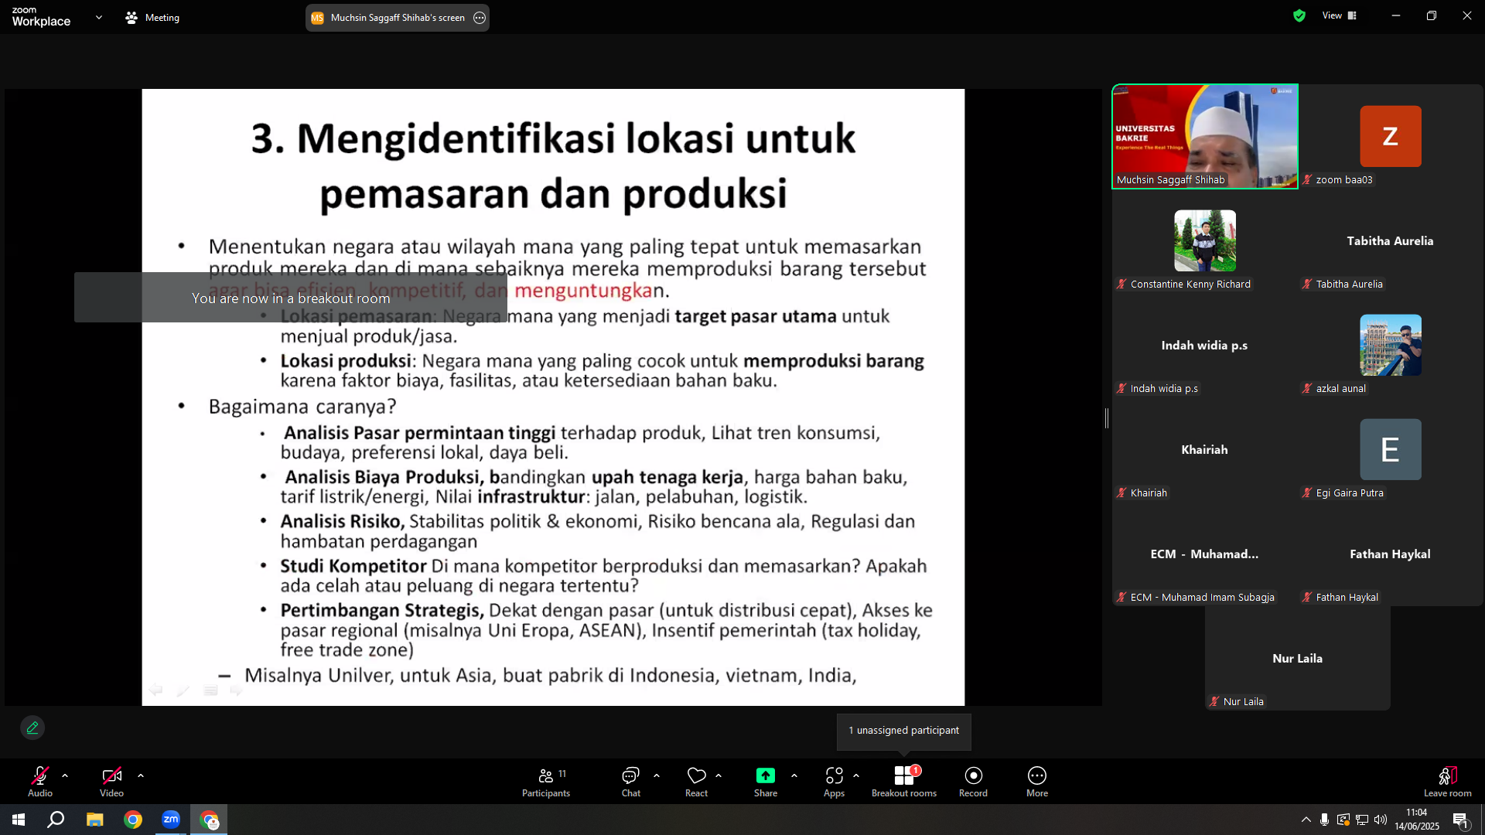This screenshot has width=1485, height=835.
Task: Select the Meeting tab
Action: [152, 17]
